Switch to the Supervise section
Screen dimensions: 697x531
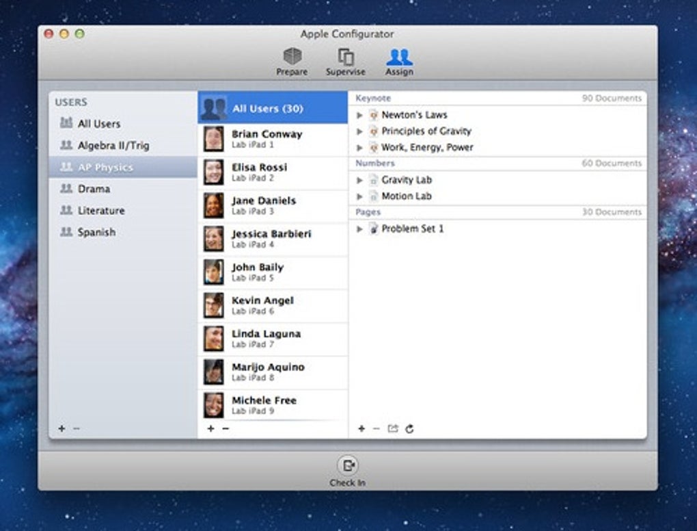click(x=345, y=62)
